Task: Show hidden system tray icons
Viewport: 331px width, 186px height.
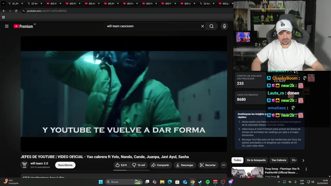Action: 279,182
